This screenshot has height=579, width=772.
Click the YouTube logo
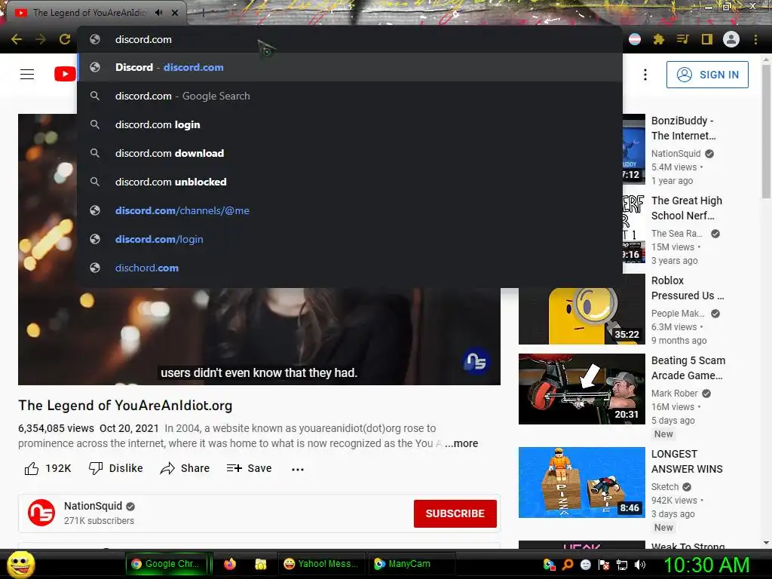(65, 75)
